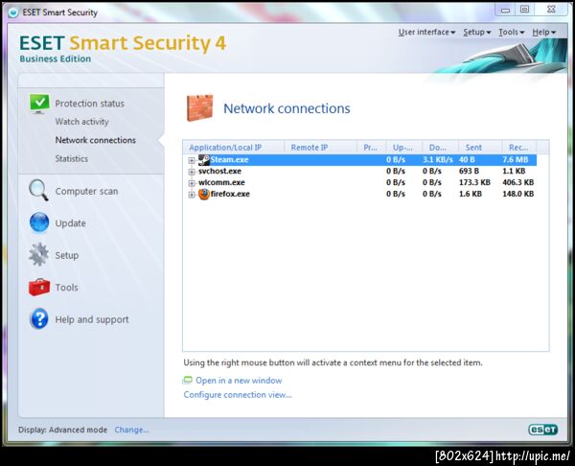Screen dimensions: 575x466
Task: Click the Open in a new window link
Action: tap(239, 380)
